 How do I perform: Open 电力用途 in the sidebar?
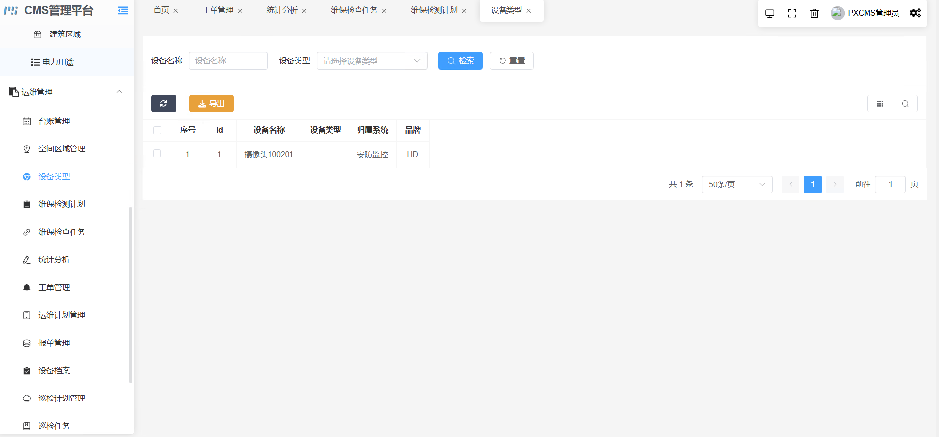click(67, 62)
